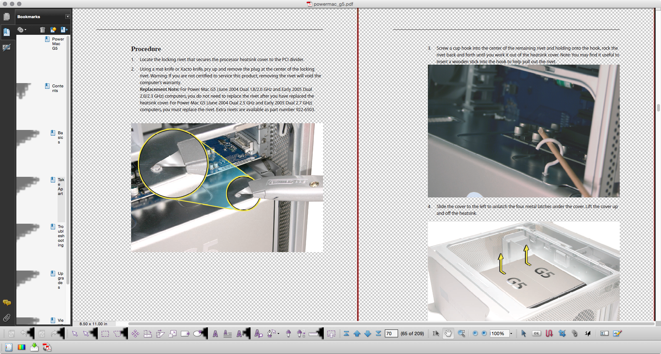The height and width of the screenshot is (354, 661).
Task: Activate the OK stamp tool
Action: click(536, 333)
